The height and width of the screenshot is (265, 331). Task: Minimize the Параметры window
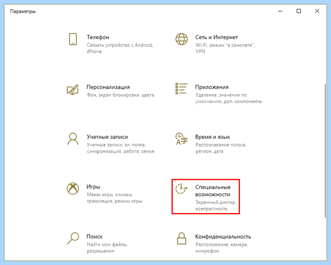pyautogui.click(x=280, y=11)
